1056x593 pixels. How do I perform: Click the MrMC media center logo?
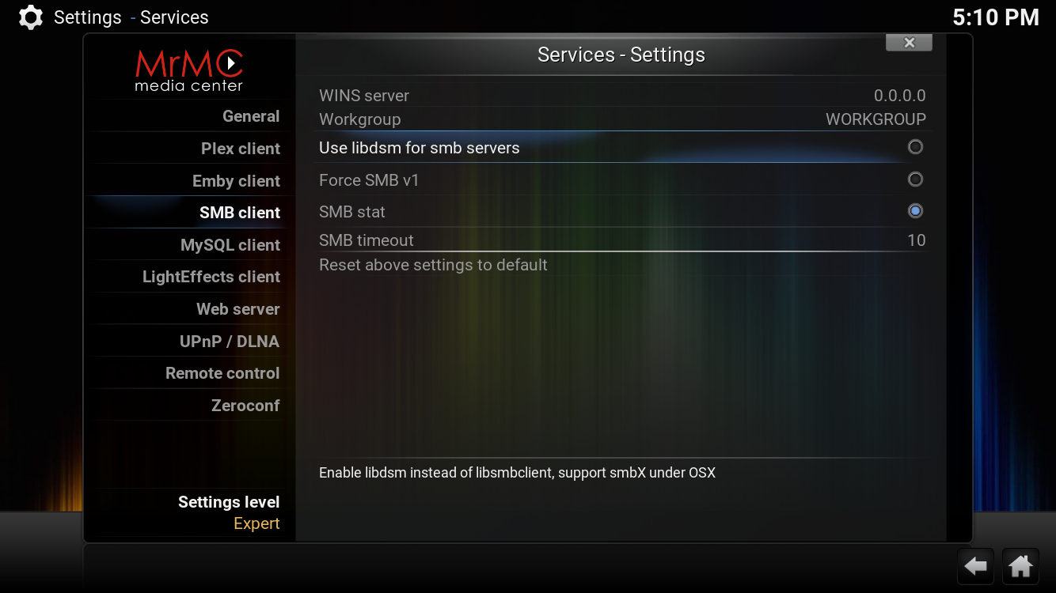tap(189, 70)
